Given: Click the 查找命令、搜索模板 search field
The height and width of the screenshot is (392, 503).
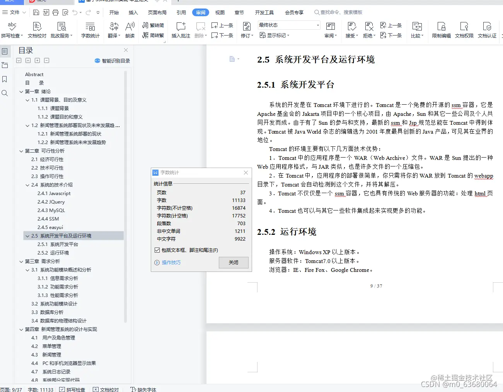Looking at the screenshot, I should click(x=339, y=12).
